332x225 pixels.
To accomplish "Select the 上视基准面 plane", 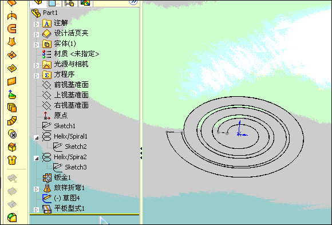I will [65, 95].
